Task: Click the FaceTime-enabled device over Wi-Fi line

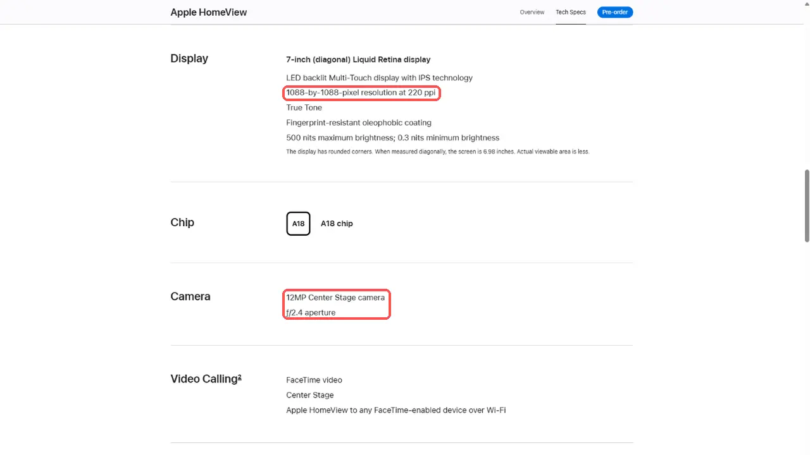Action: point(396,411)
